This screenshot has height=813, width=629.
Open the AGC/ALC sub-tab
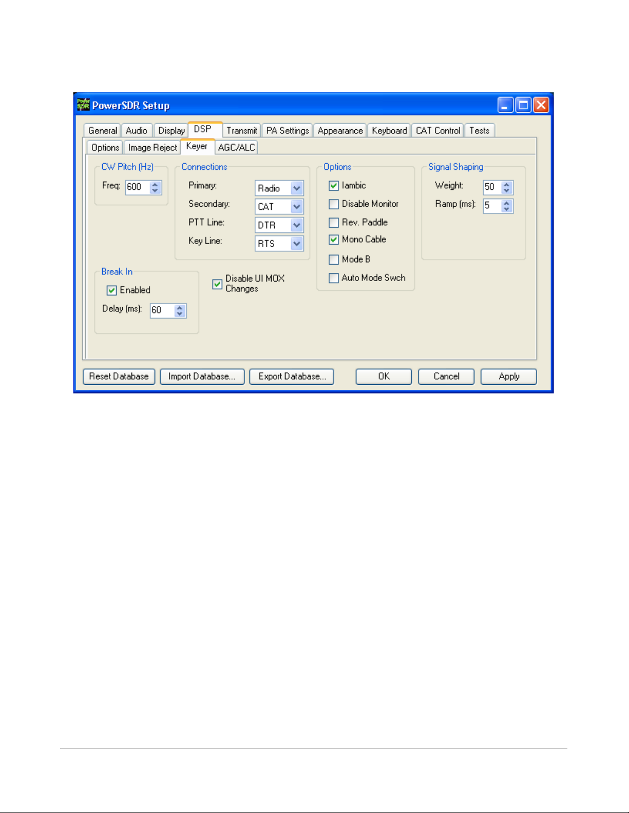click(x=237, y=148)
